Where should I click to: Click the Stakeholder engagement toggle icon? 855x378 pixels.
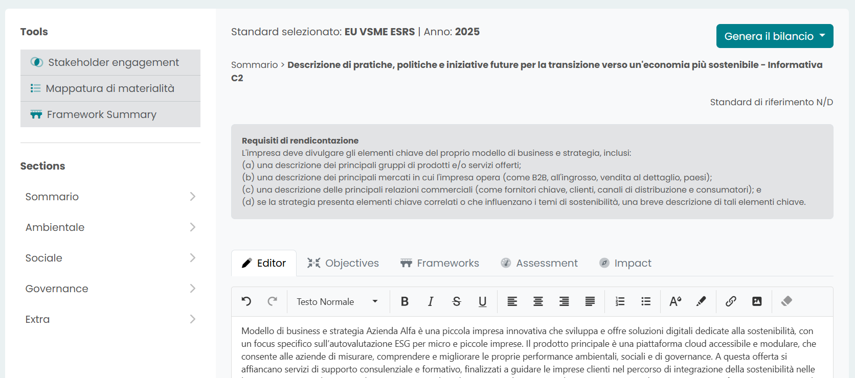coord(37,62)
